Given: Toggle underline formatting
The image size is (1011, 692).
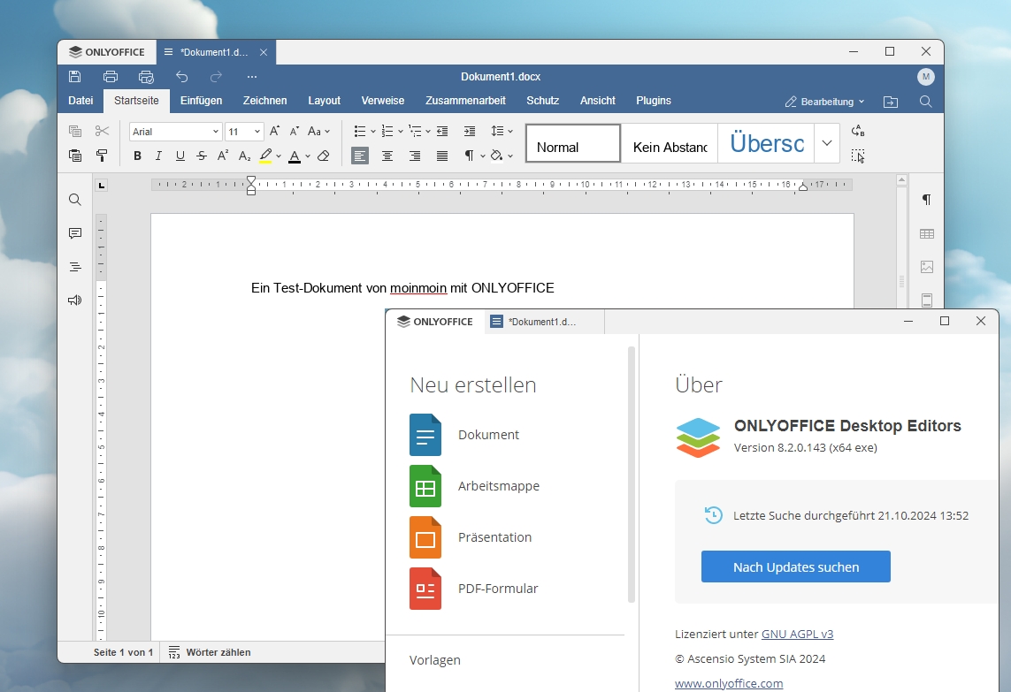Looking at the screenshot, I should pos(180,156).
